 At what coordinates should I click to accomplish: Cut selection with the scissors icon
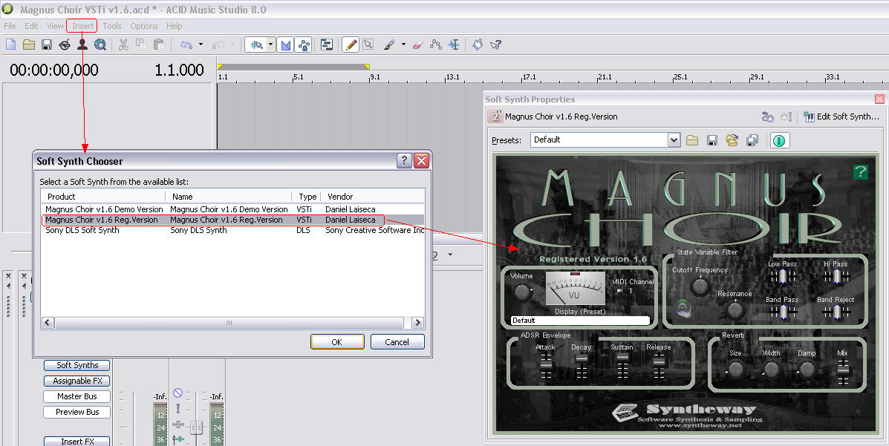coord(123,45)
